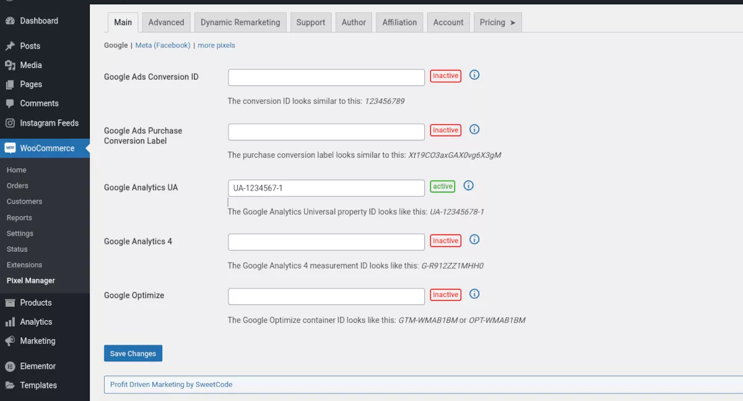
Task: Open WooCommerce Home submenu
Action: [17, 170]
